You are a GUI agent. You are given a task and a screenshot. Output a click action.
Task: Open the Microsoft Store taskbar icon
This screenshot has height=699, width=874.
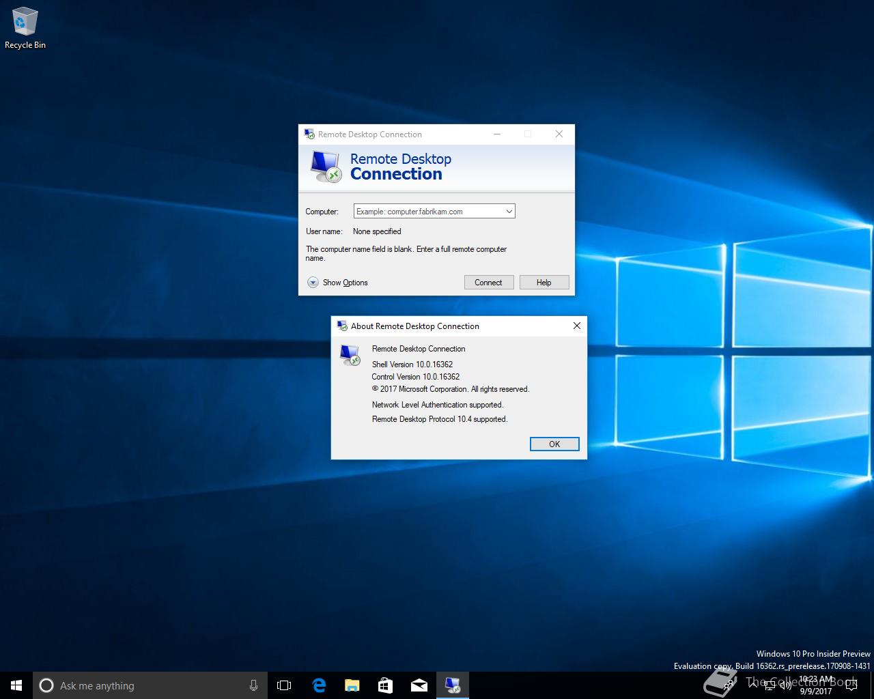tap(385, 685)
